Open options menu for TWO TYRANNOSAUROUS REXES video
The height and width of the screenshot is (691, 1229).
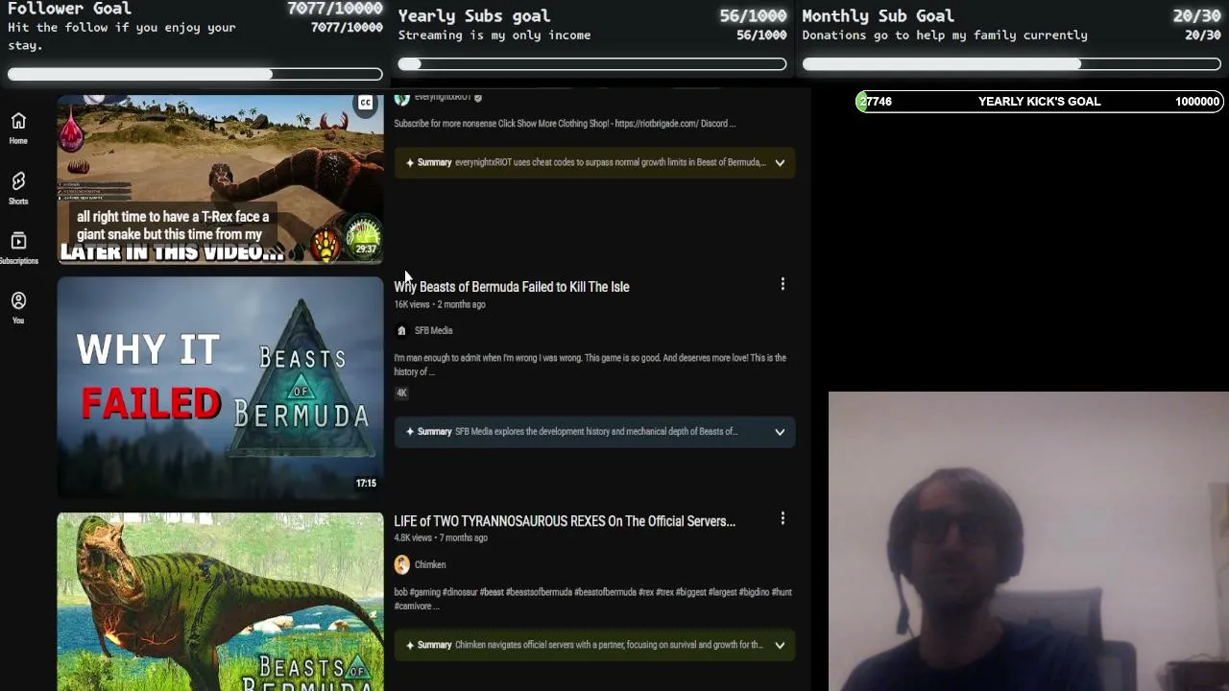(783, 519)
